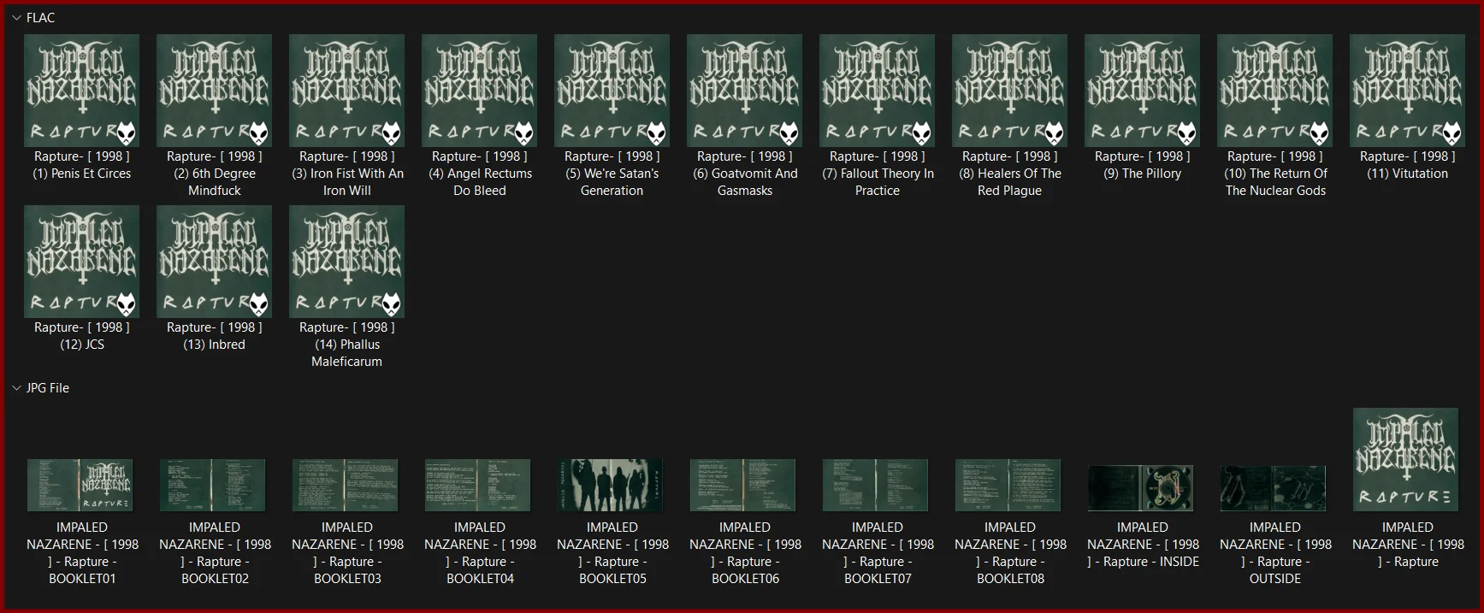Image resolution: width=1484 pixels, height=613 pixels.
Task: Click file name "(8) Healers Of The Red Plague"
Action: [x=1010, y=174]
